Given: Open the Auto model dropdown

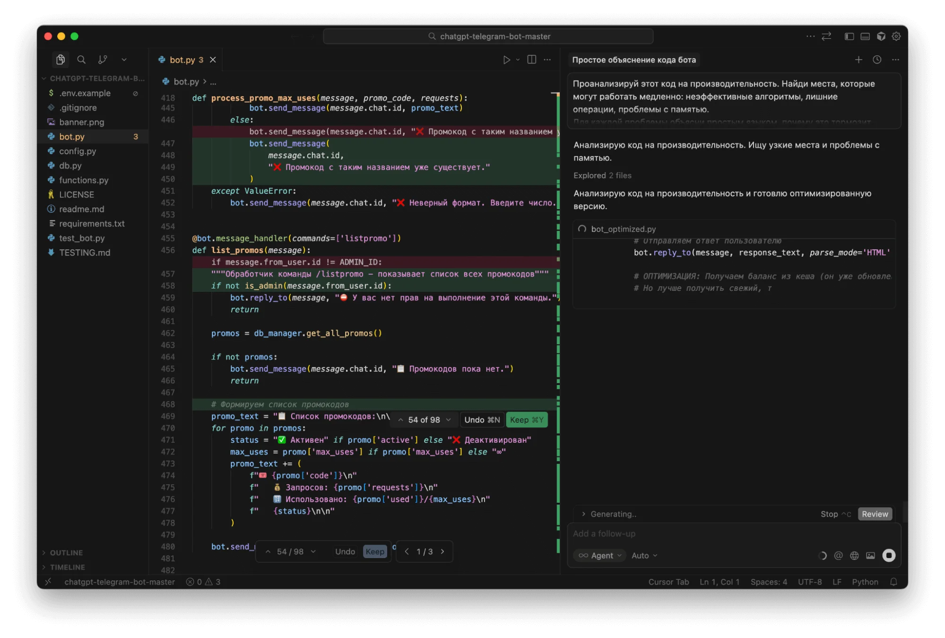Looking at the screenshot, I should [x=644, y=556].
